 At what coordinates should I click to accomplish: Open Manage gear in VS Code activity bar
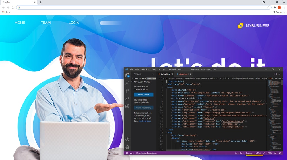click(x=127, y=147)
